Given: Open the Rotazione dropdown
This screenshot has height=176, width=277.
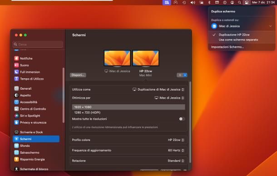Looking at the screenshot, I should tap(176, 161).
